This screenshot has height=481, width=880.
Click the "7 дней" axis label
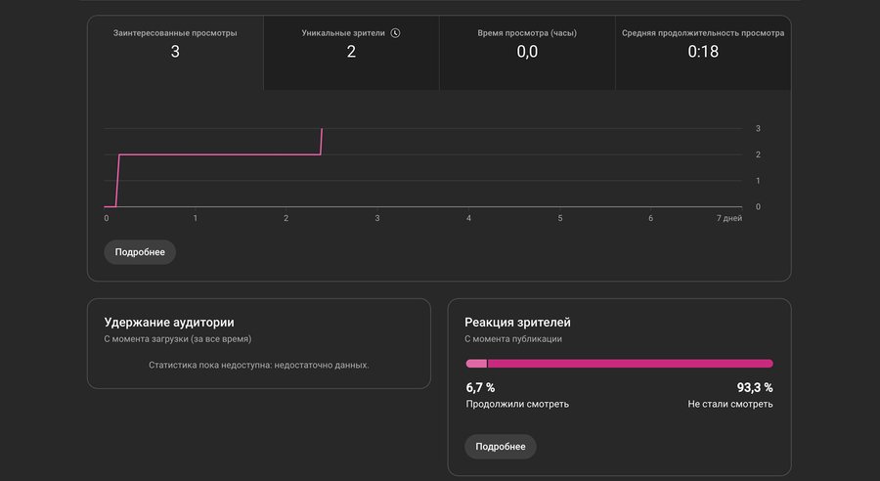pyautogui.click(x=728, y=218)
